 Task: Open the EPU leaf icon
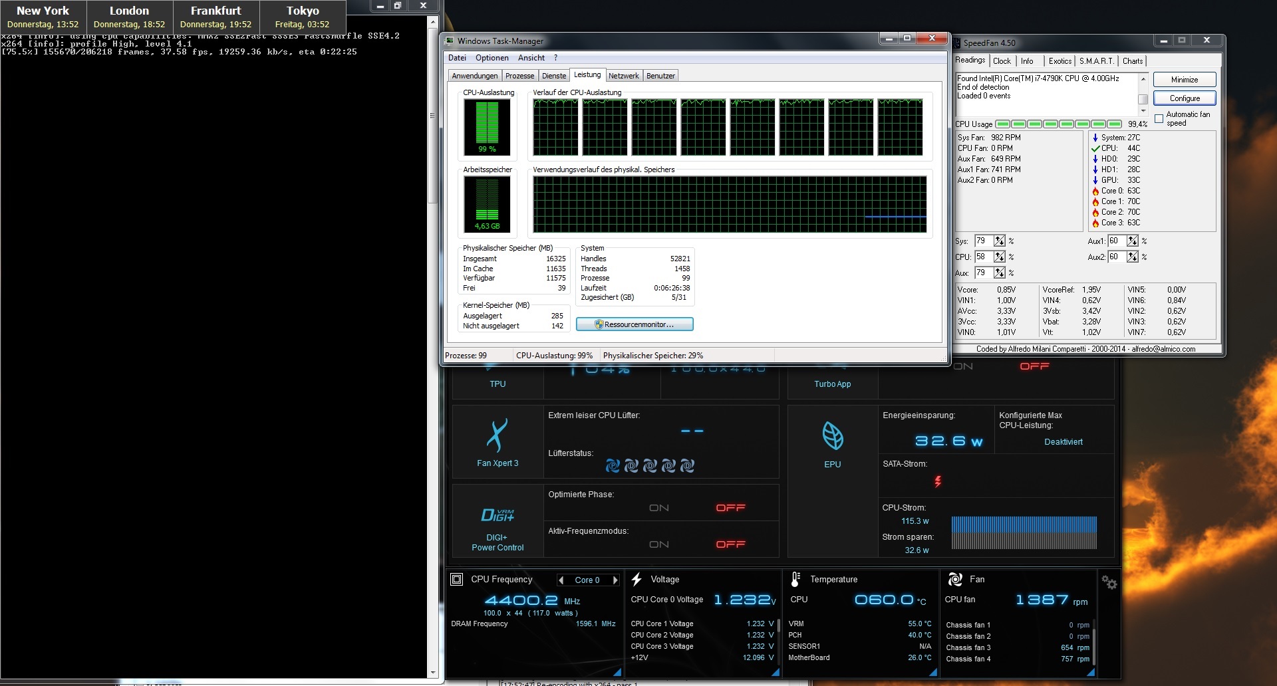click(x=833, y=436)
